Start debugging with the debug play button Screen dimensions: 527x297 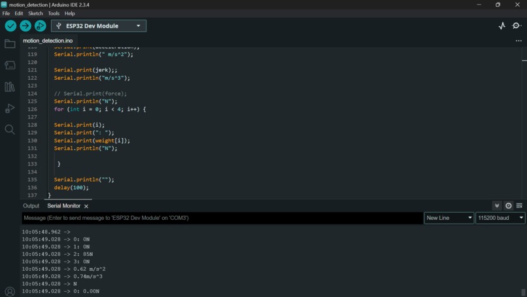click(41, 26)
